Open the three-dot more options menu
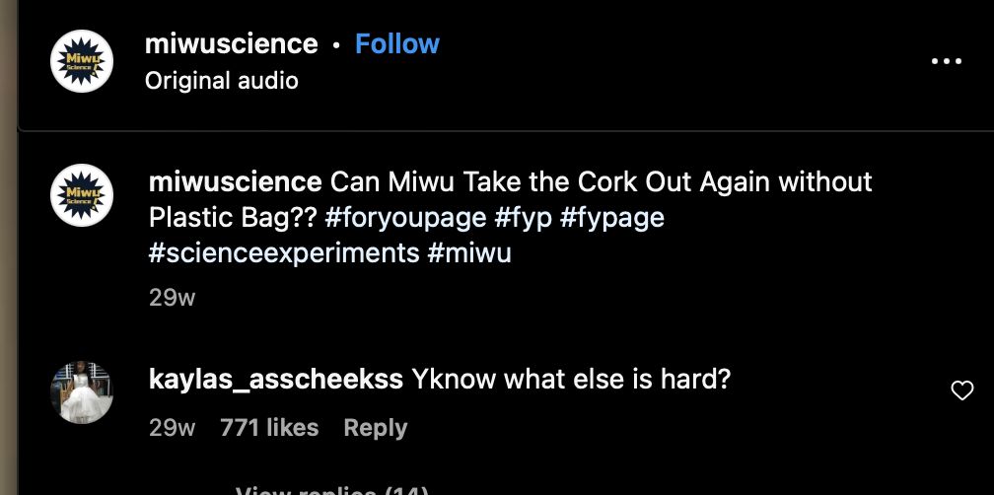994x495 pixels. pos(946,61)
